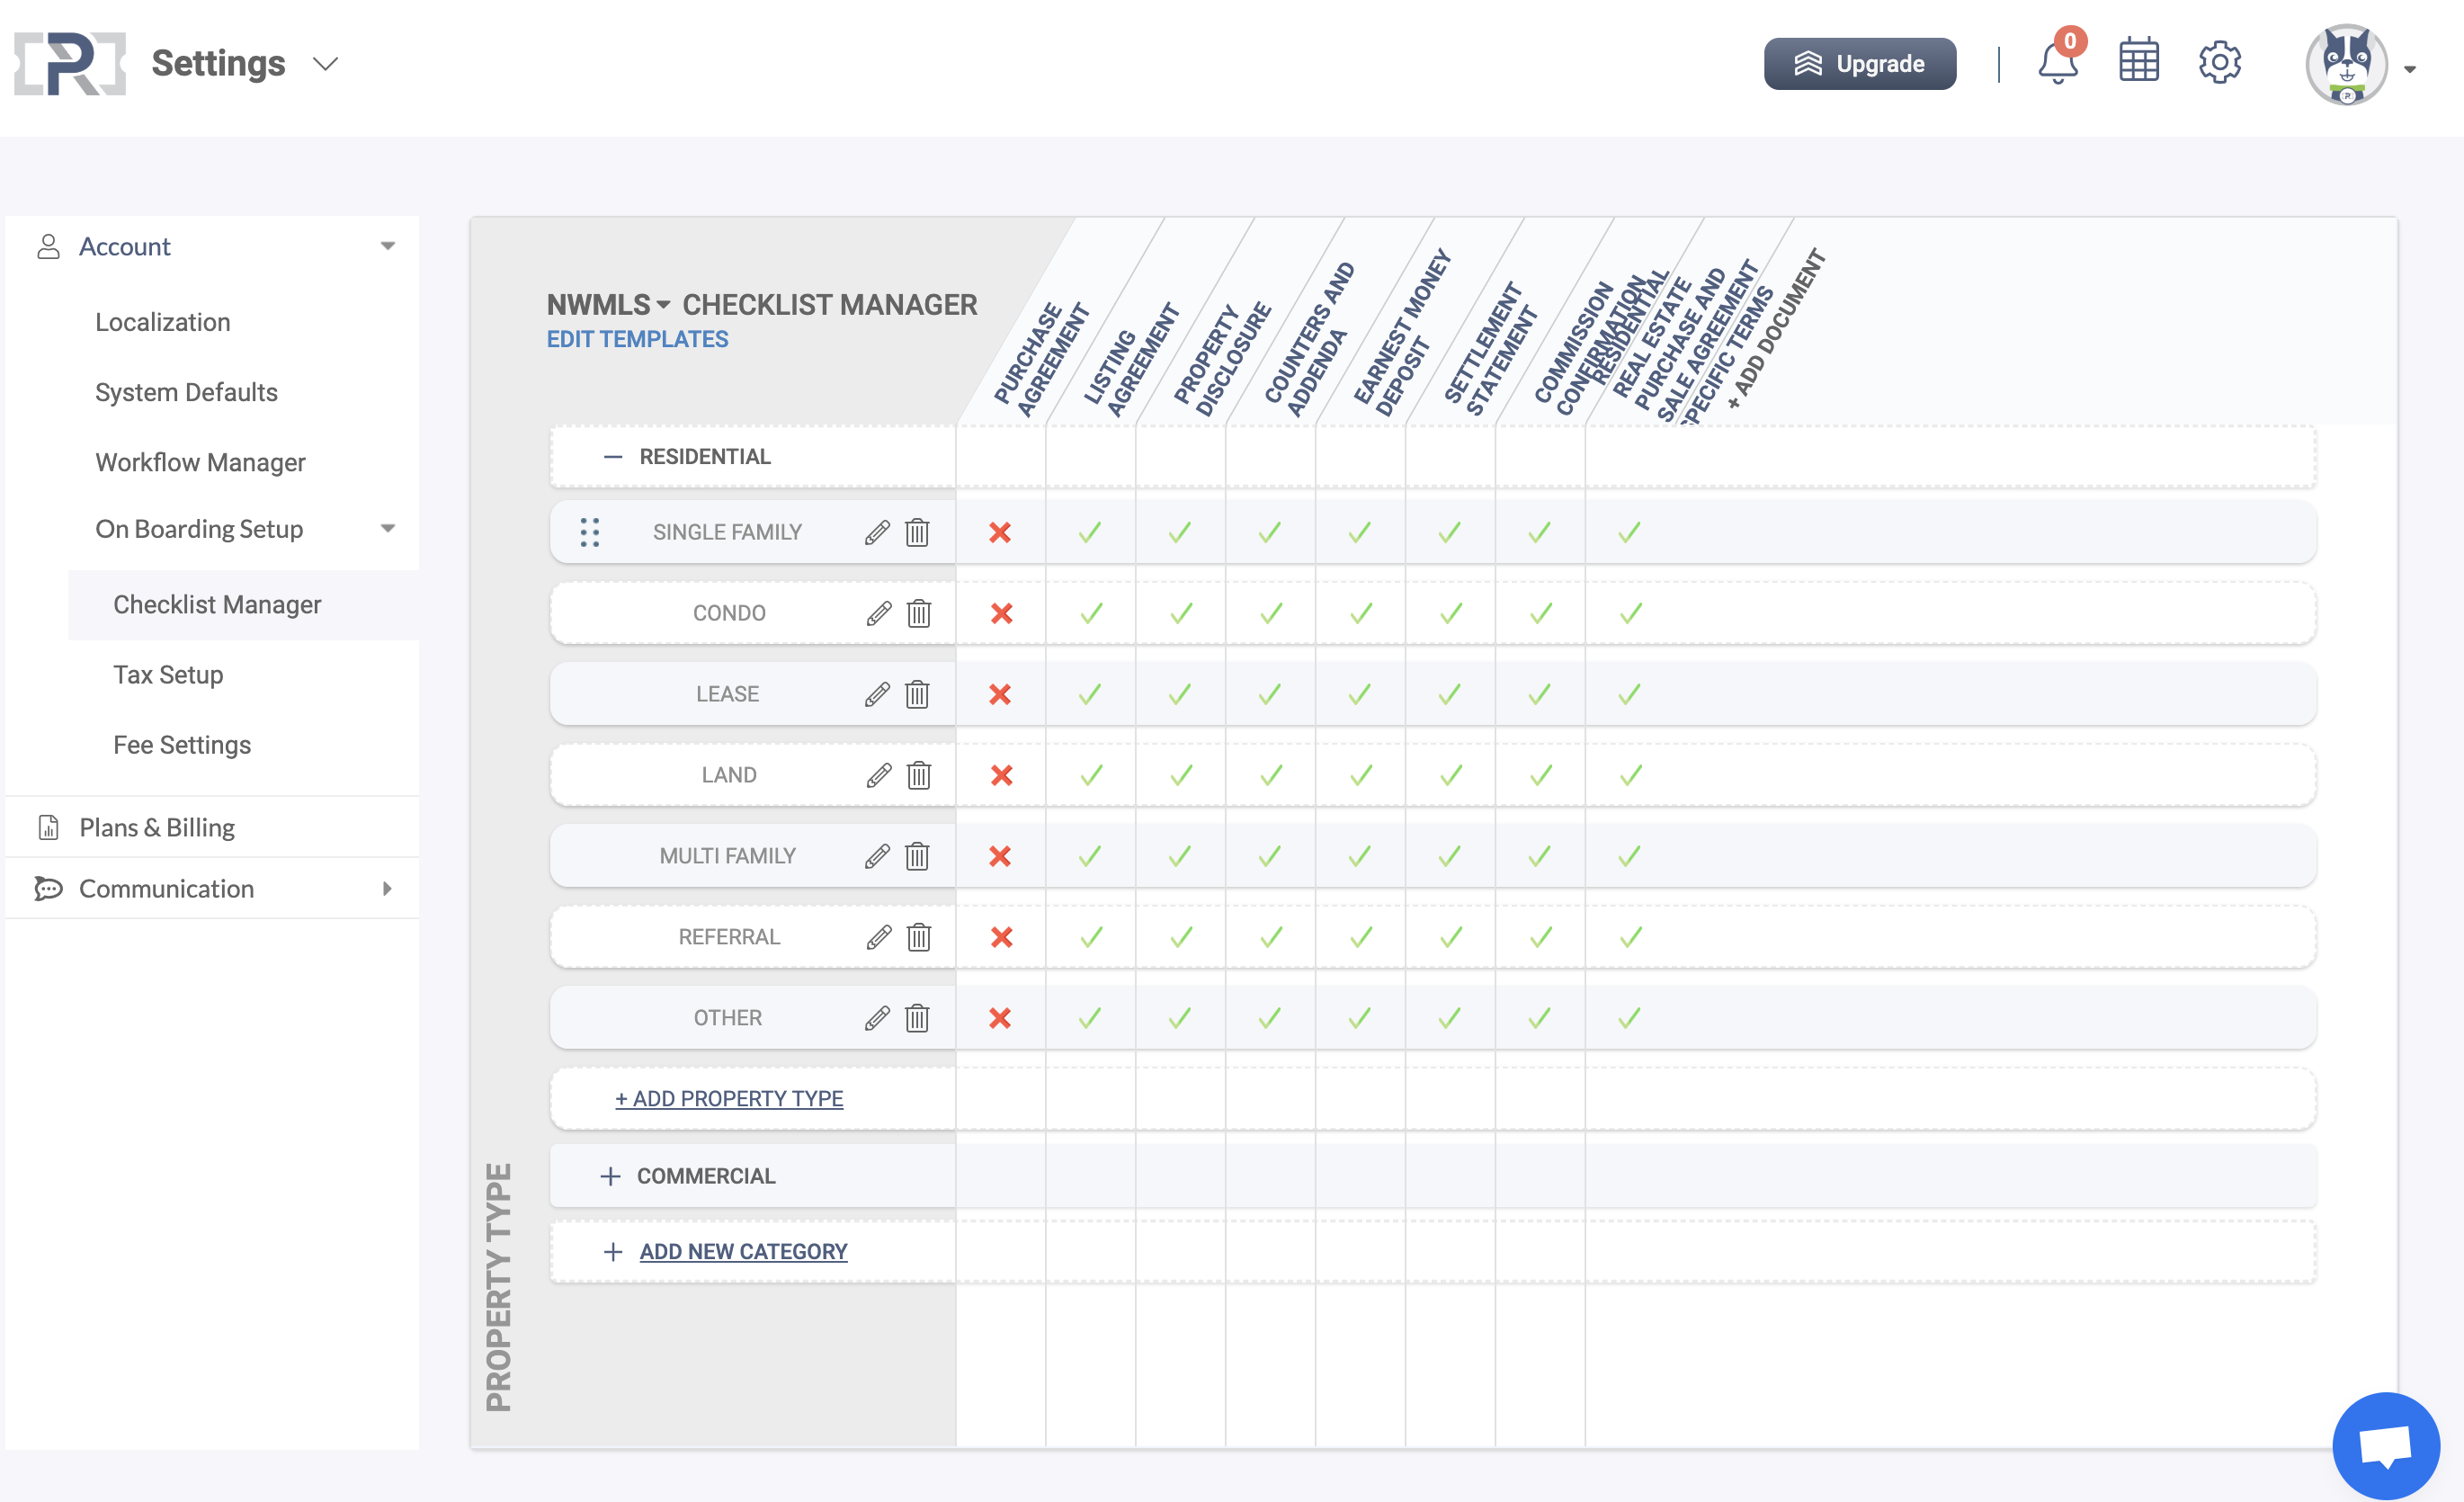Delete the Condo property type

[x=918, y=613]
